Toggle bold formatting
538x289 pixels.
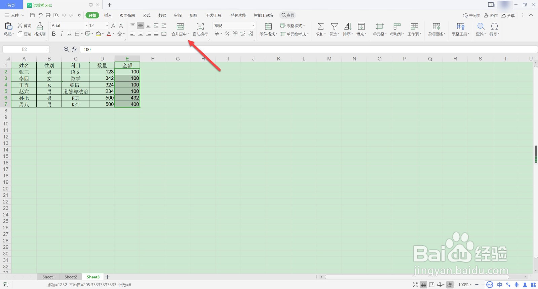pyautogui.click(x=54, y=34)
